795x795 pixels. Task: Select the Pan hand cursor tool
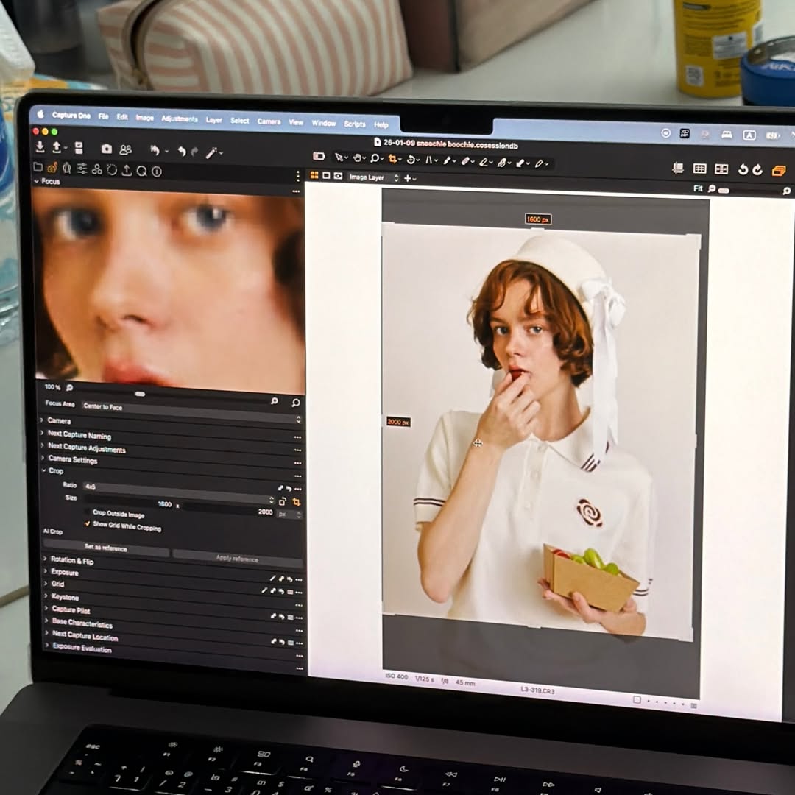pos(357,158)
